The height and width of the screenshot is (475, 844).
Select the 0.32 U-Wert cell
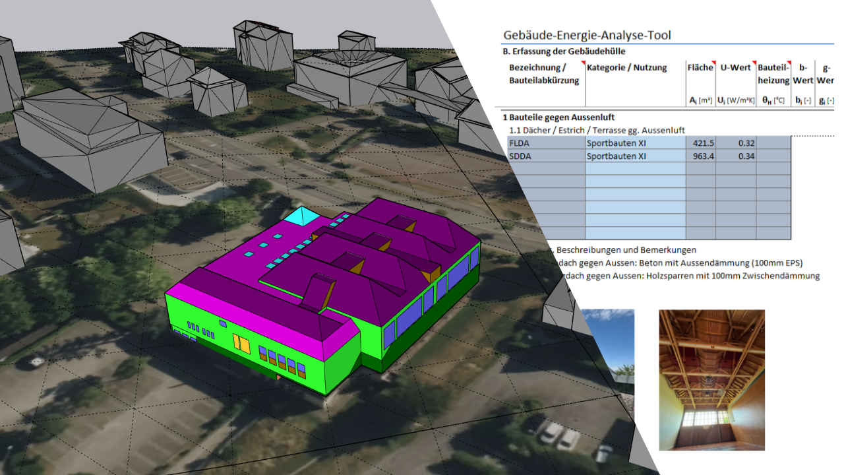(735, 142)
